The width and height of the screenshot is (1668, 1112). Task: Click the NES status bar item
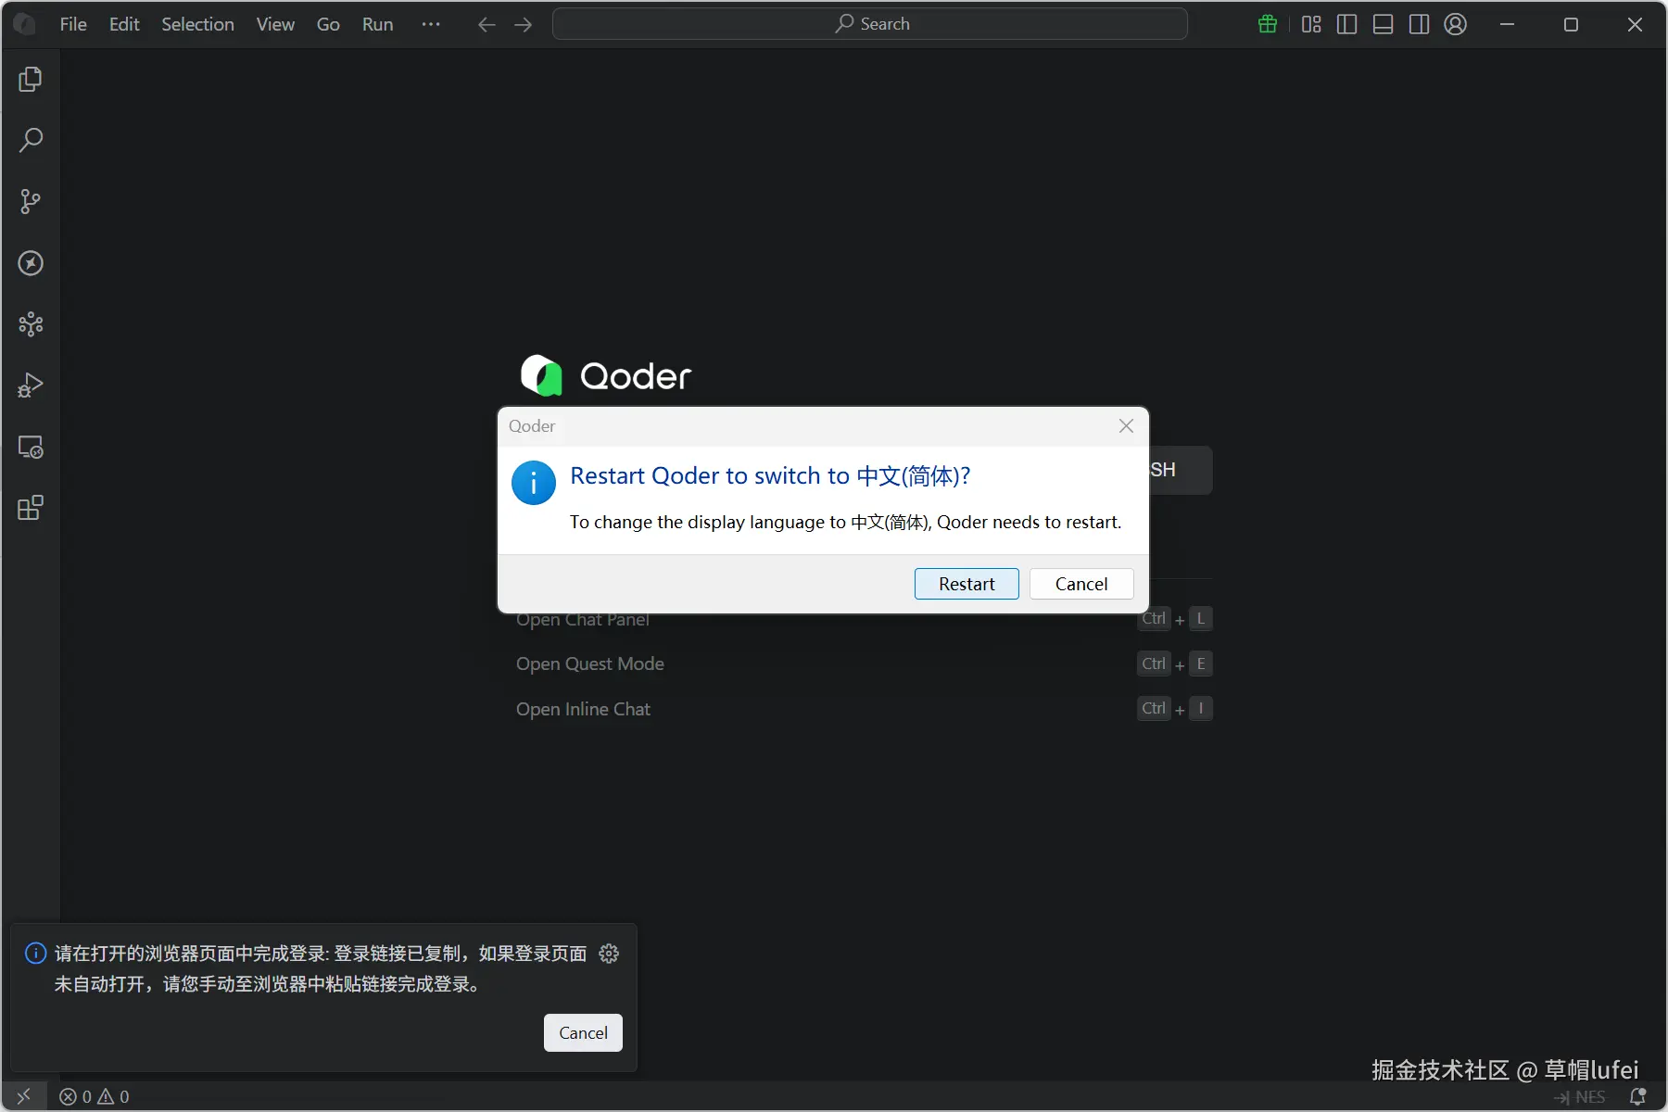coord(1580,1098)
